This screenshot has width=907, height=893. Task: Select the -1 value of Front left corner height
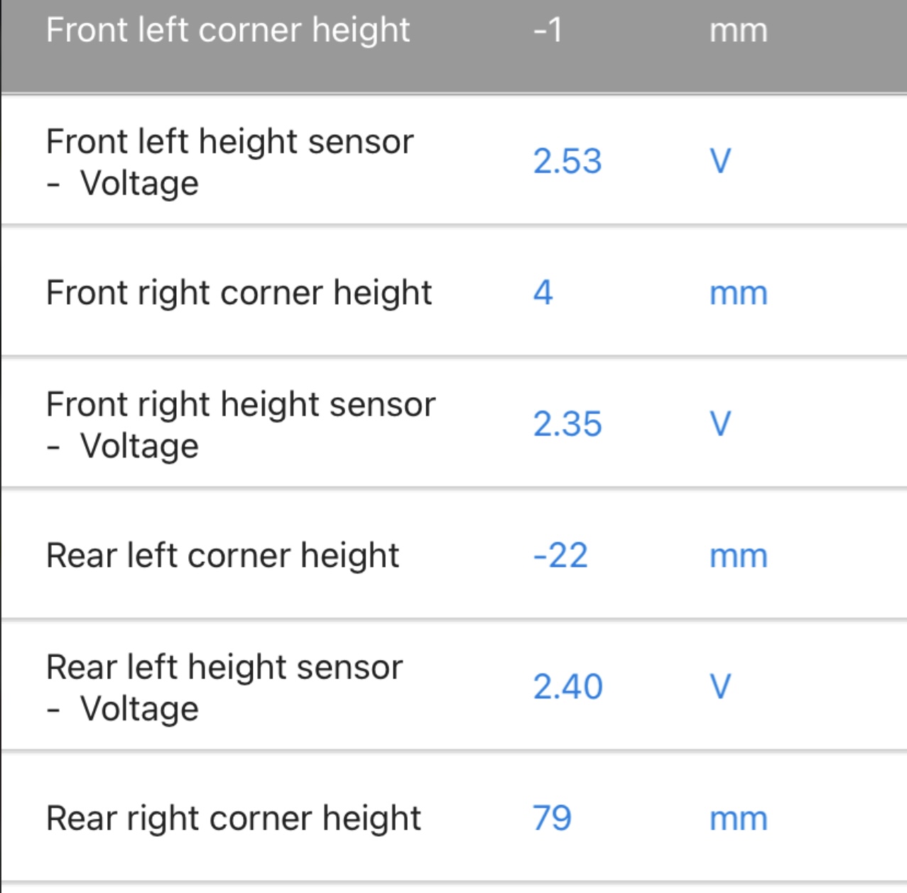pyautogui.click(x=548, y=31)
